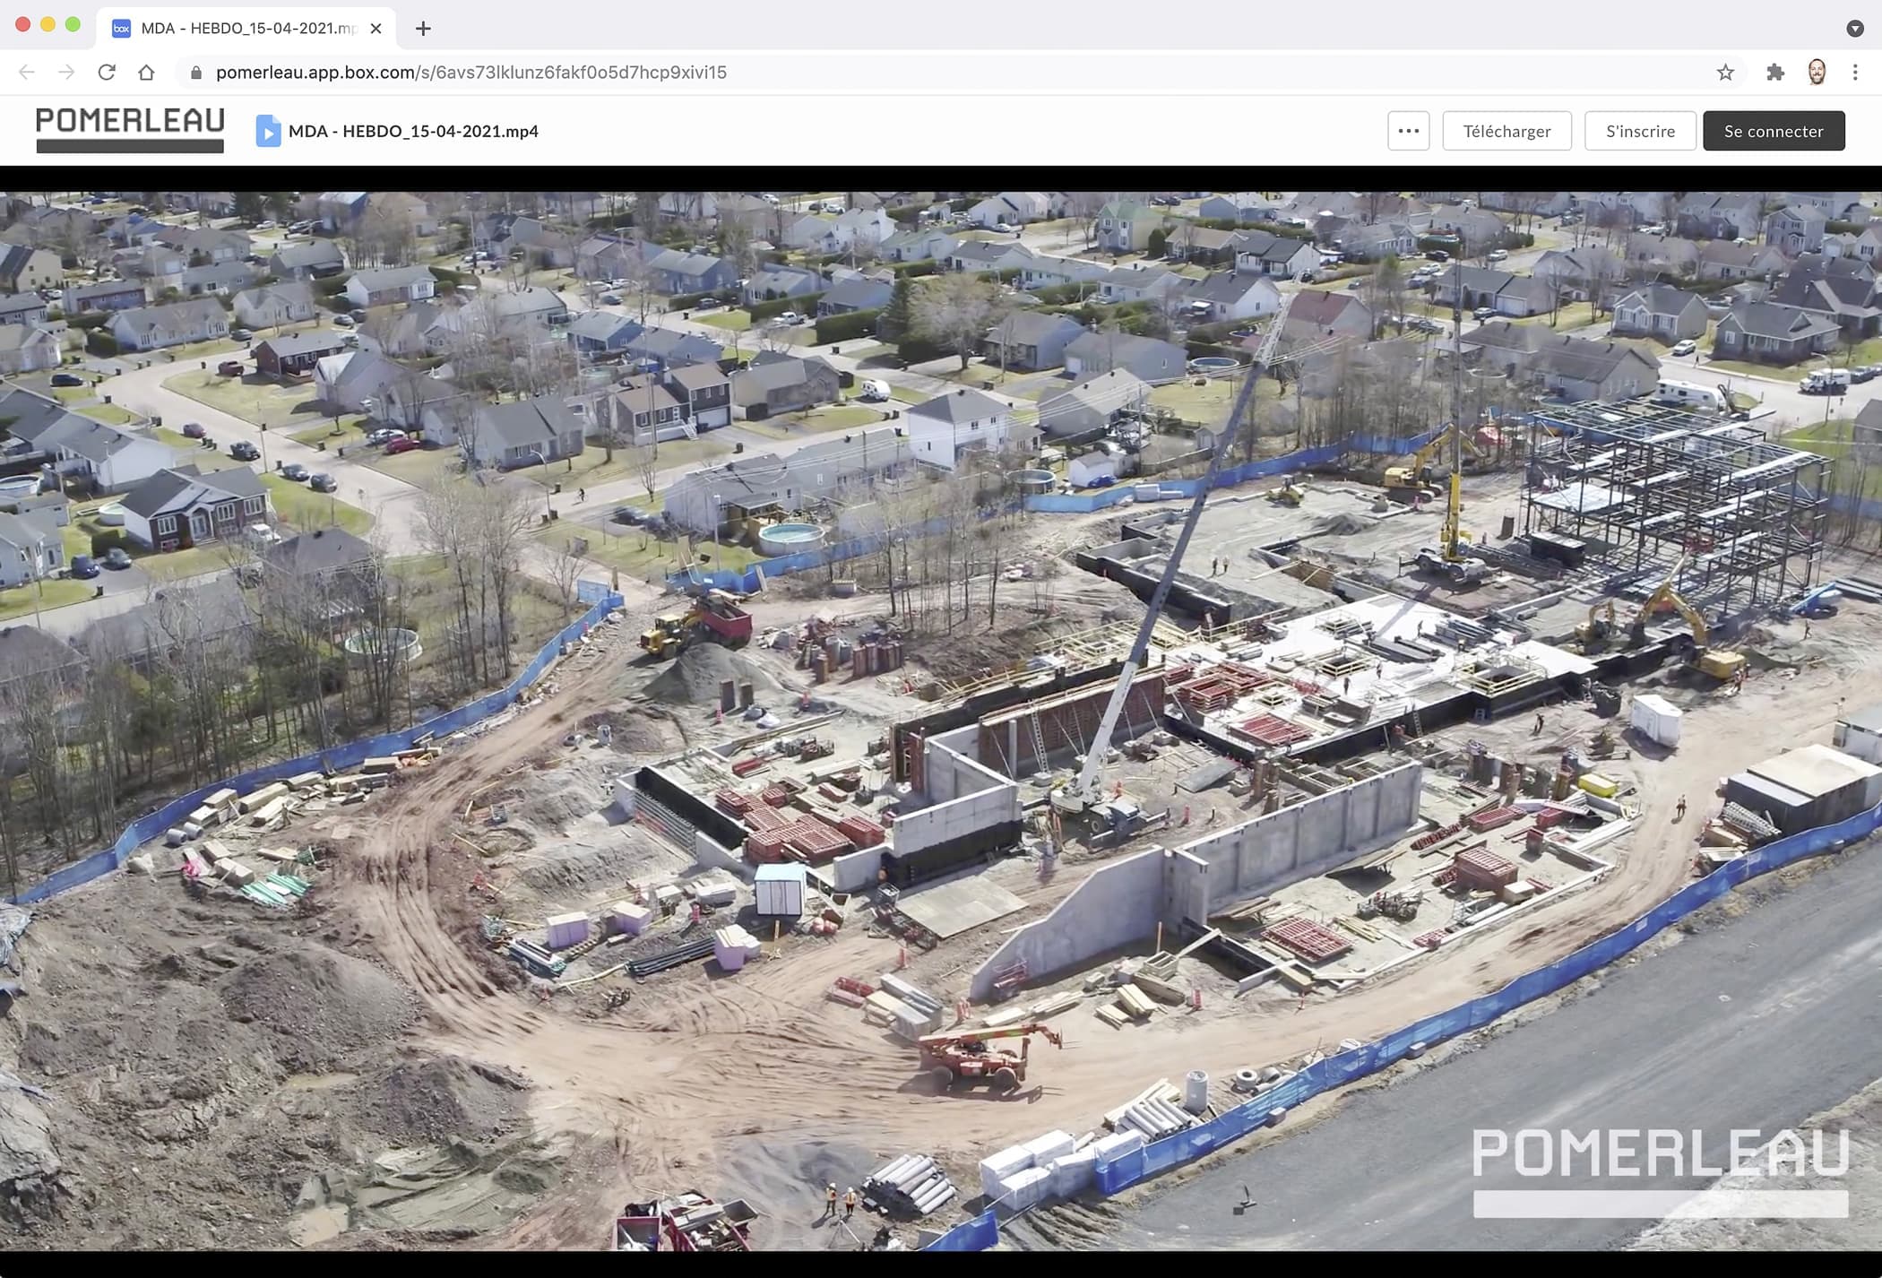Click the video file type icon
The width and height of the screenshot is (1882, 1278).
(268, 131)
